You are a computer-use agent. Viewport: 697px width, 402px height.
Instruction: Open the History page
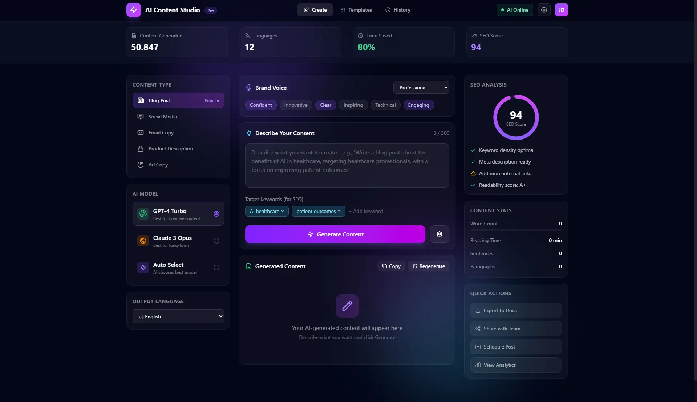coord(398,10)
